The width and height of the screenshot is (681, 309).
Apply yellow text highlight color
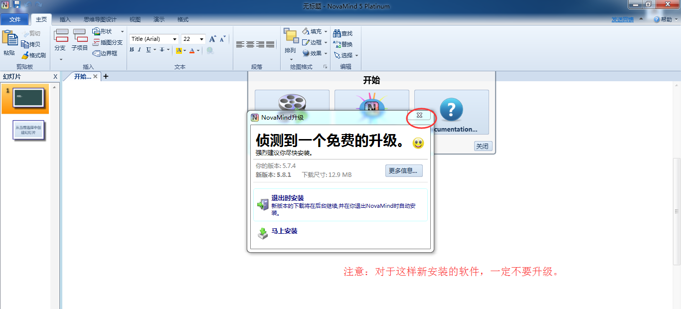point(179,50)
